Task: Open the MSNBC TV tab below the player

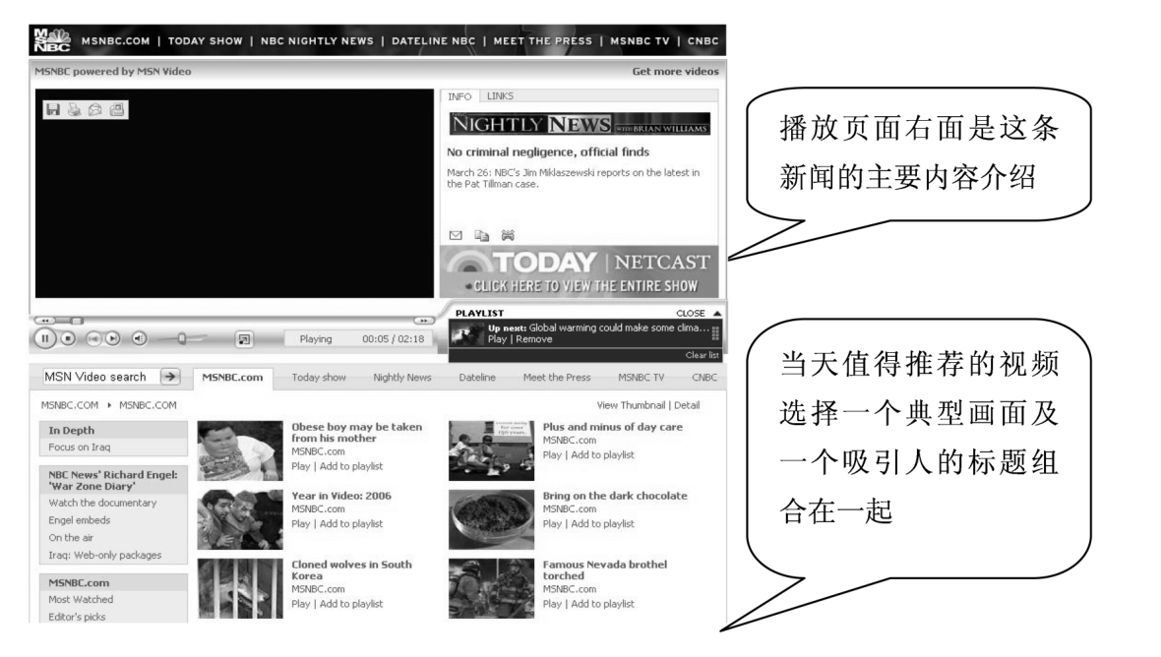Action: [x=642, y=378]
